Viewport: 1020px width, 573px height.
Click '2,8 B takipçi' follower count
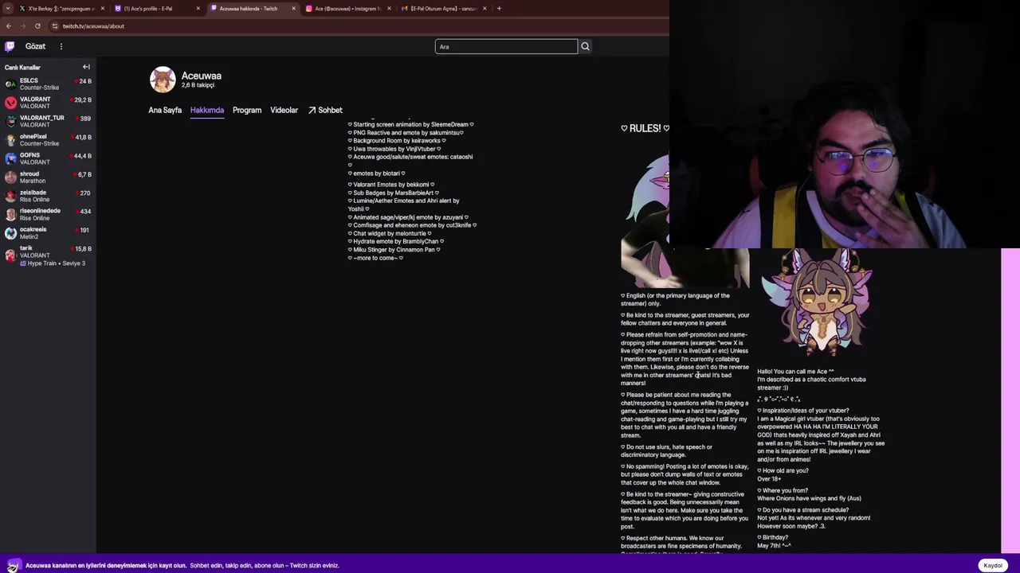[198, 85]
